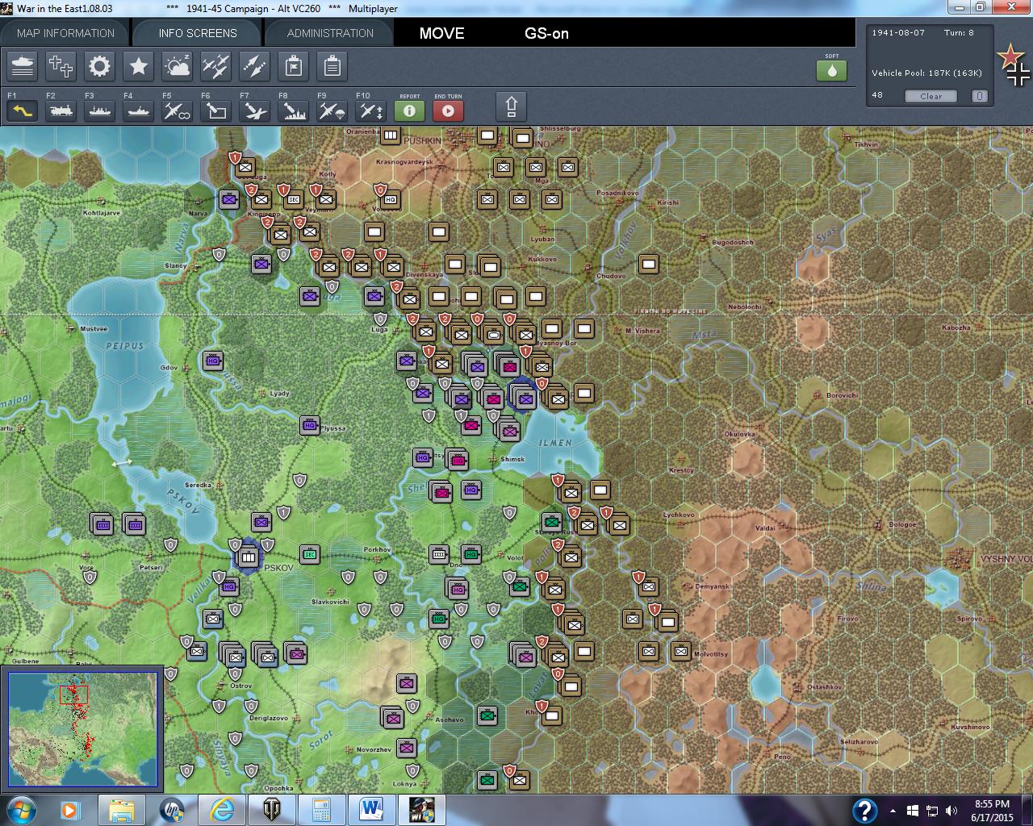Click the minimap overview

(83, 729)
